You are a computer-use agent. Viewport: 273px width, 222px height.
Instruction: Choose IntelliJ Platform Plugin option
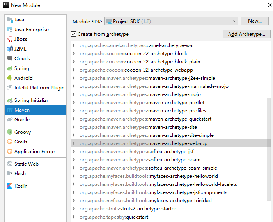(x=39, y=88)
